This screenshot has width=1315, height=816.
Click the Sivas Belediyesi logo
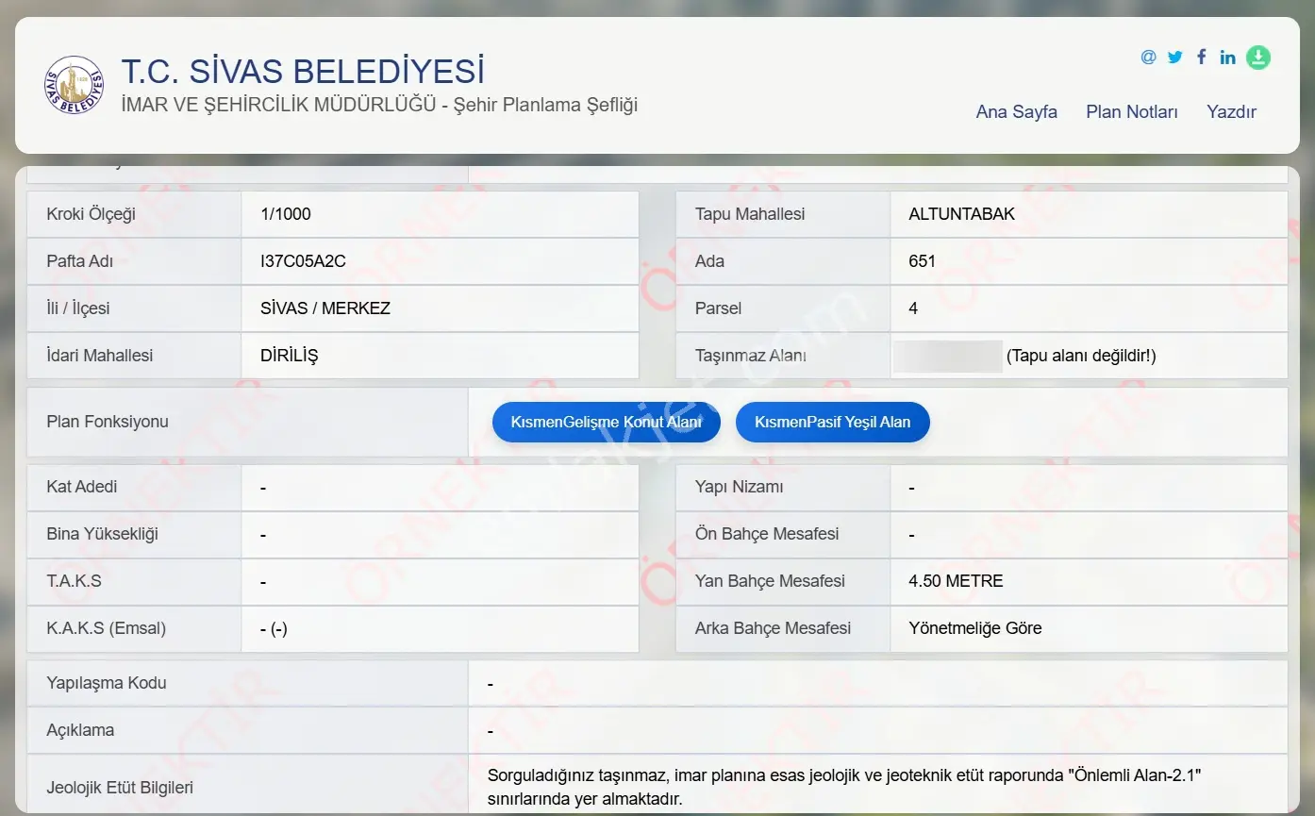75,86
